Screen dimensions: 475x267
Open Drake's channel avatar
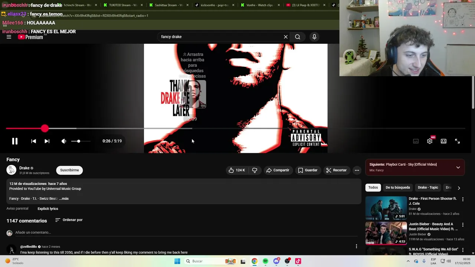12,170
